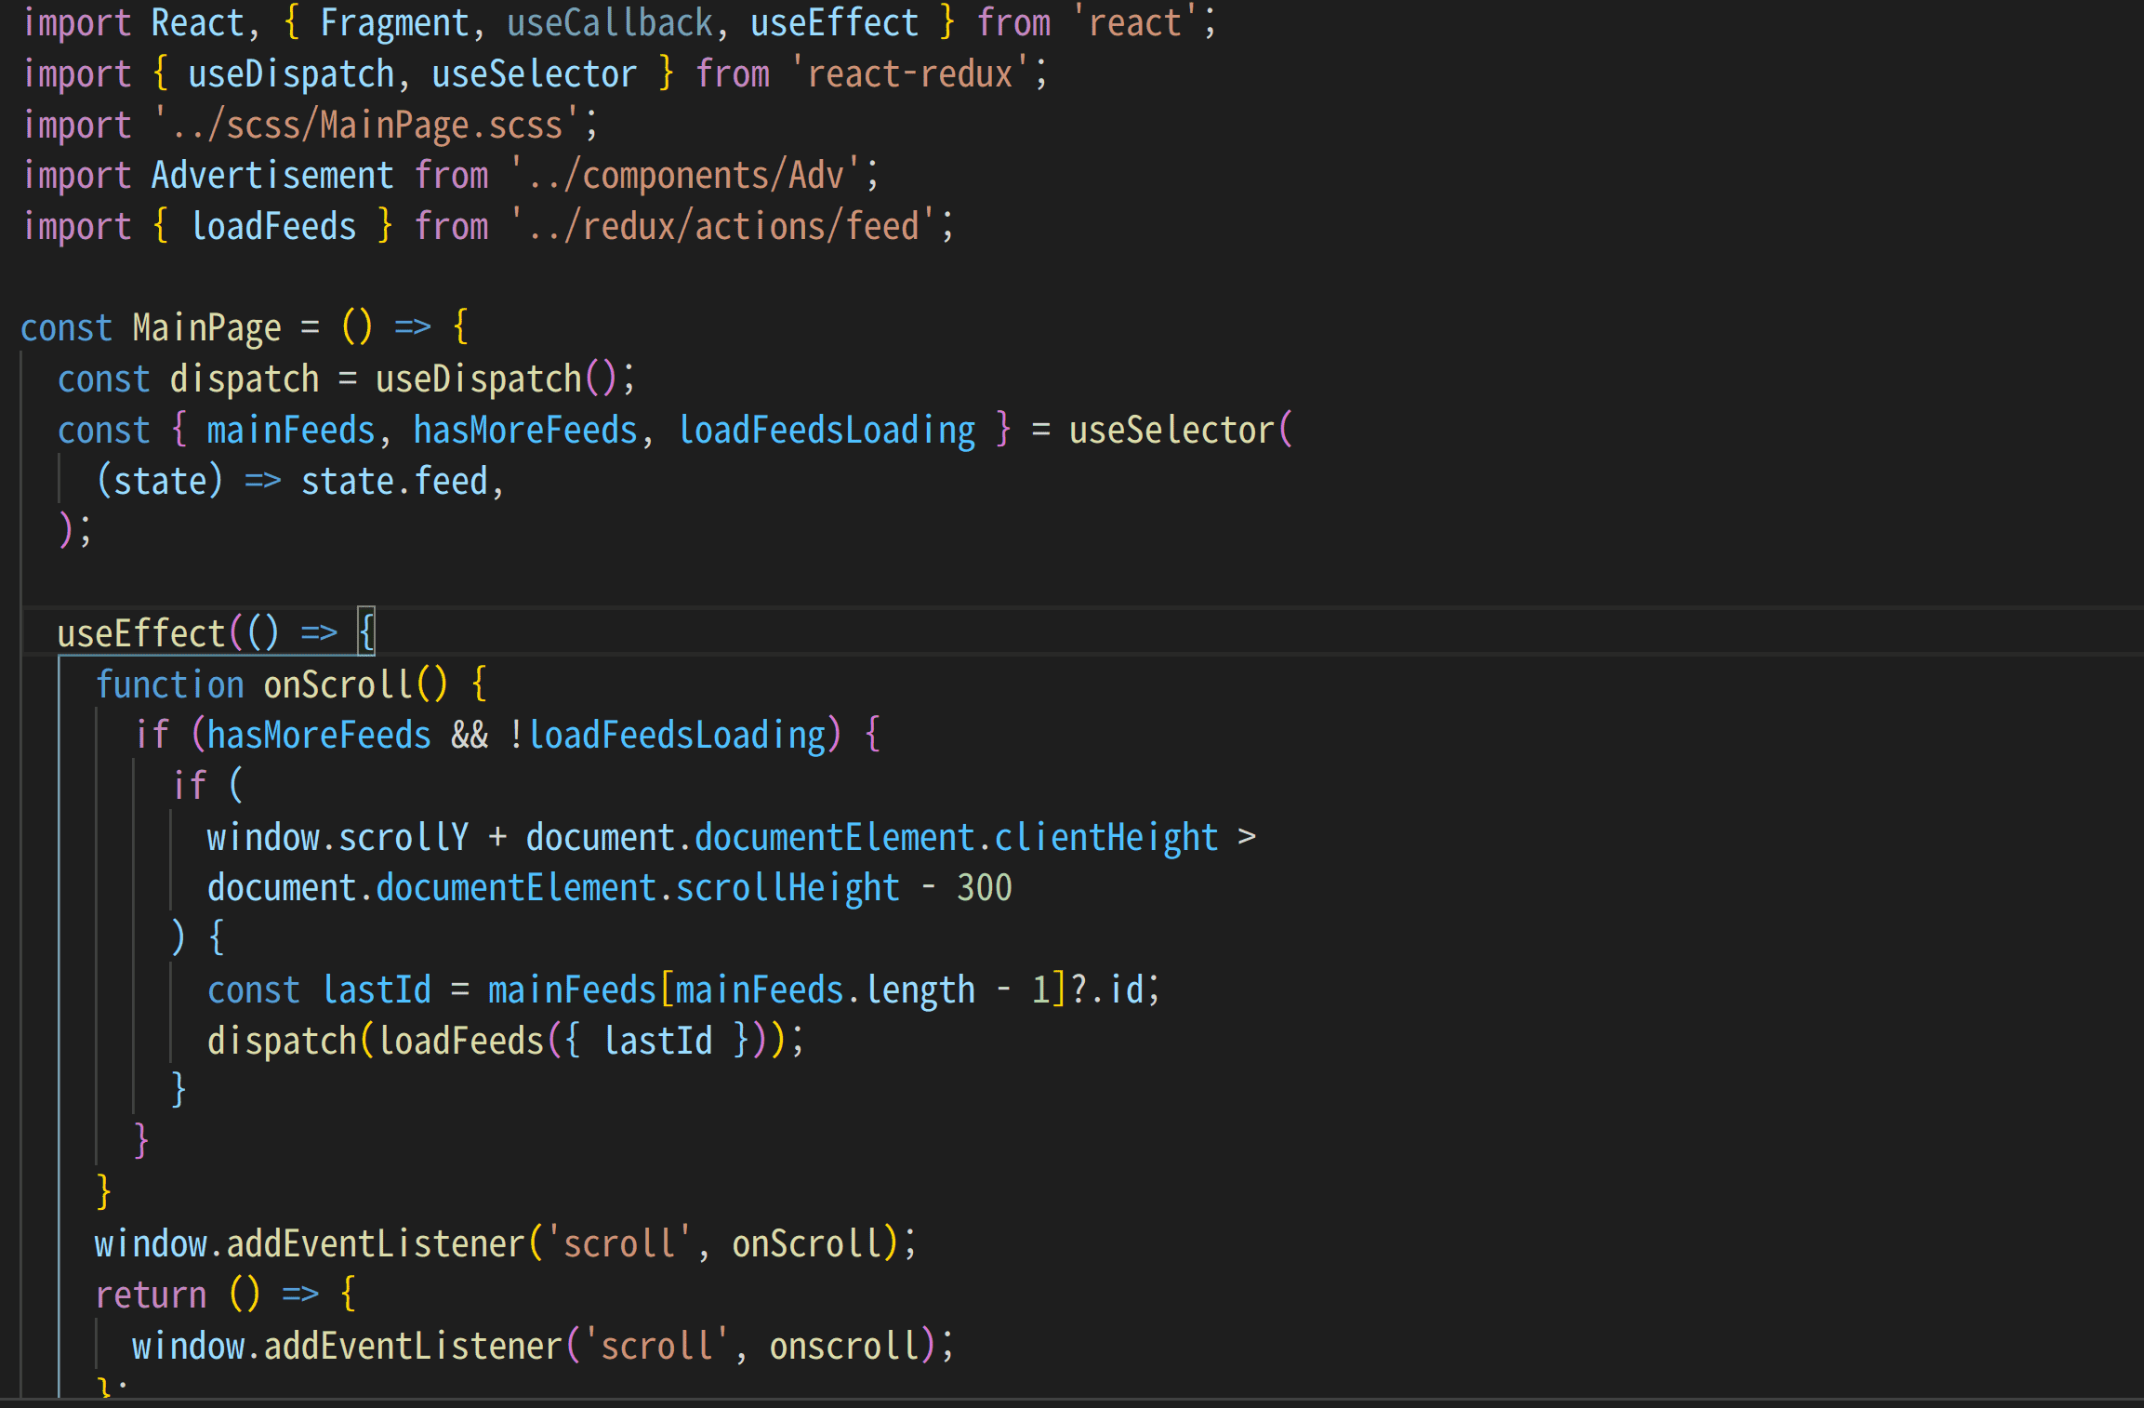Click the number 300 in the condition

(984, 887)
